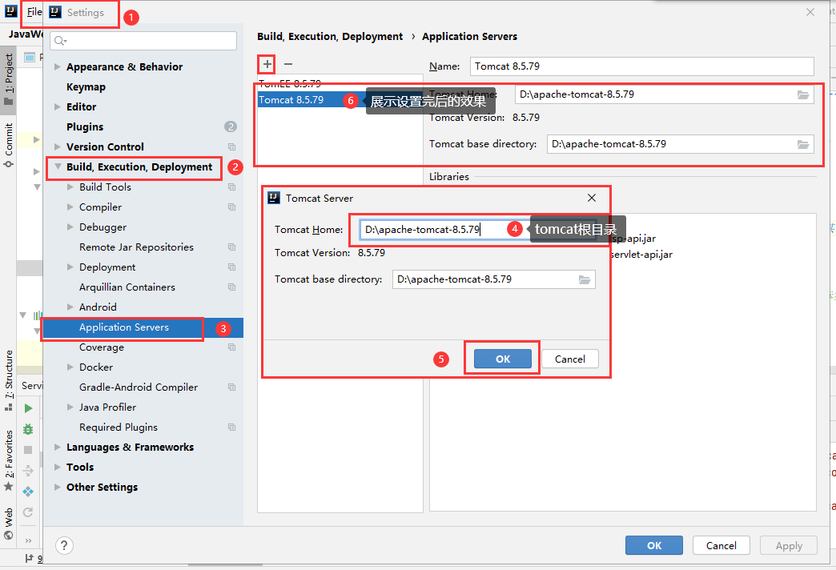Open the Structure tool window tab
The width and height of the screenshot is (836, 570).
point(9,380)
